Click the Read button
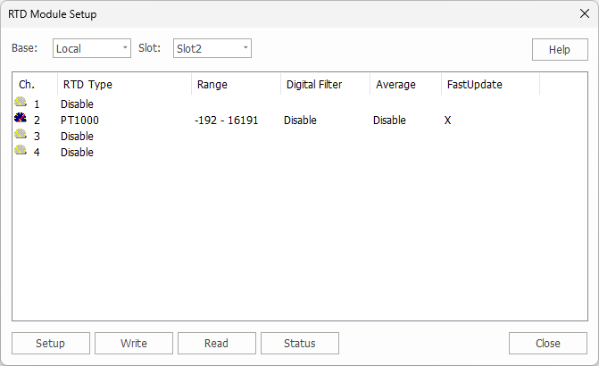Viewport: 599px width, 366px height. (x=216, y=344)
